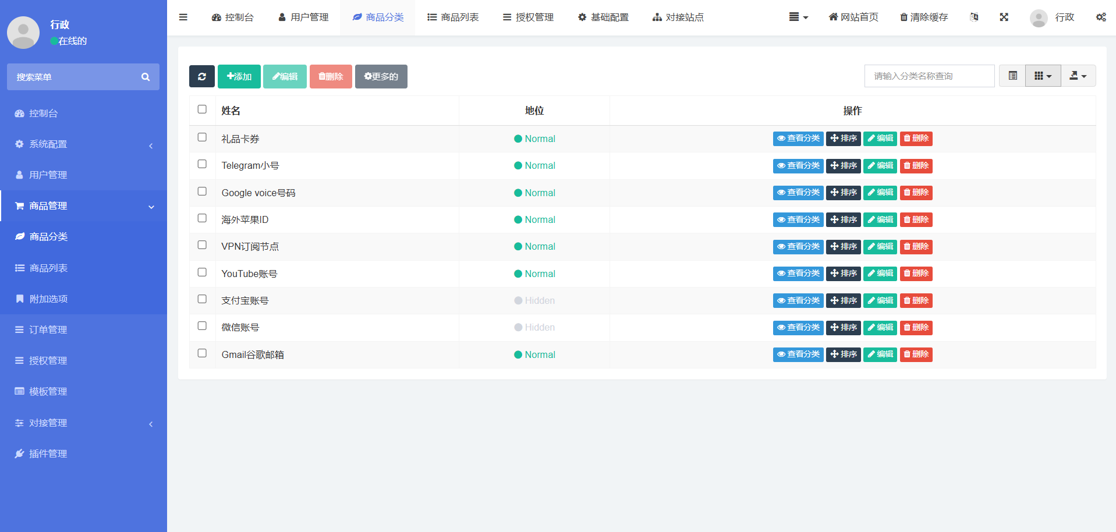Check the 礼品卡券 row checkbox

pyautogui.click(x=202, y=137)
